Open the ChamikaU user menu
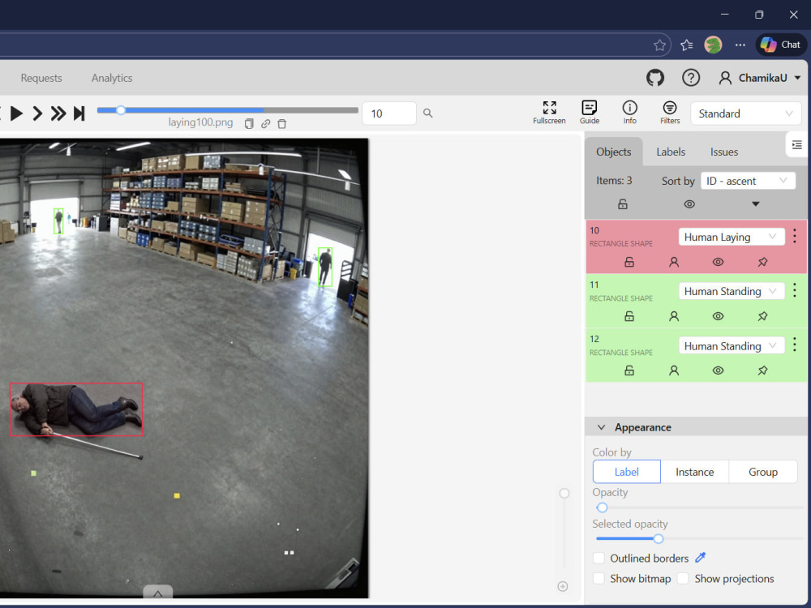 click(x=760, y=78)
